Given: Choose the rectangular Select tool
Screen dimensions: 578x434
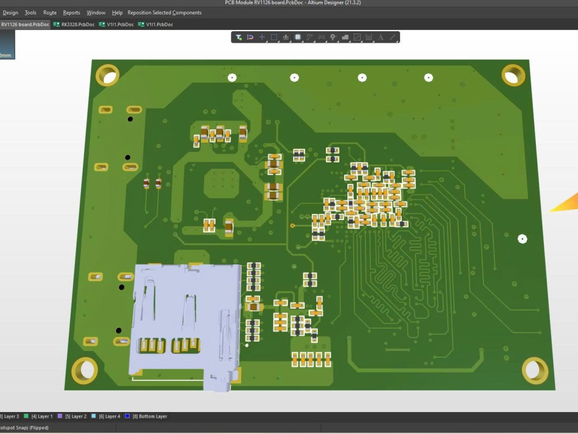Looking at the screenshot, I should tap(274, 37).
